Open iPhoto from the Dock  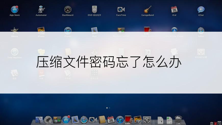(138, 120)
